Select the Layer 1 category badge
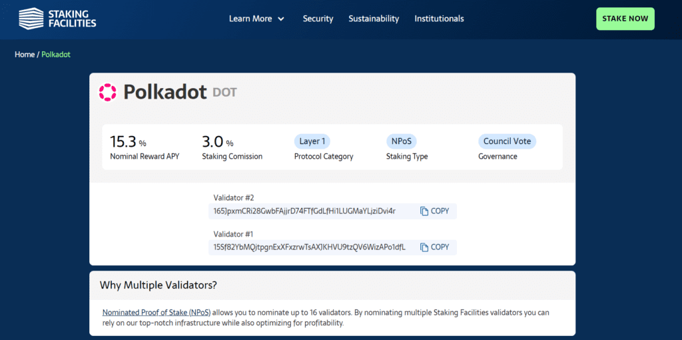The height and width of the screenshot is (340, 682). [x=312, y=141]
